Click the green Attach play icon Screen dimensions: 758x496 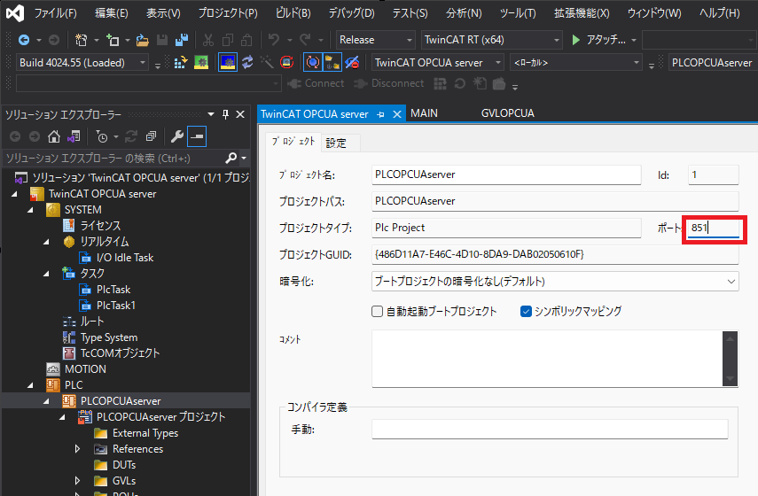(575, 40)
